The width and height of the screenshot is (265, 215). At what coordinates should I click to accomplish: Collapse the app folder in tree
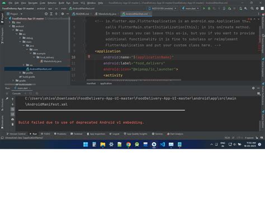[x=13, y=30]
